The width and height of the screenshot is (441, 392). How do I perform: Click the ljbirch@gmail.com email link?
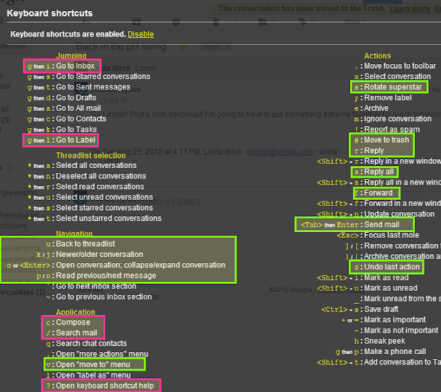pos(280,152)
